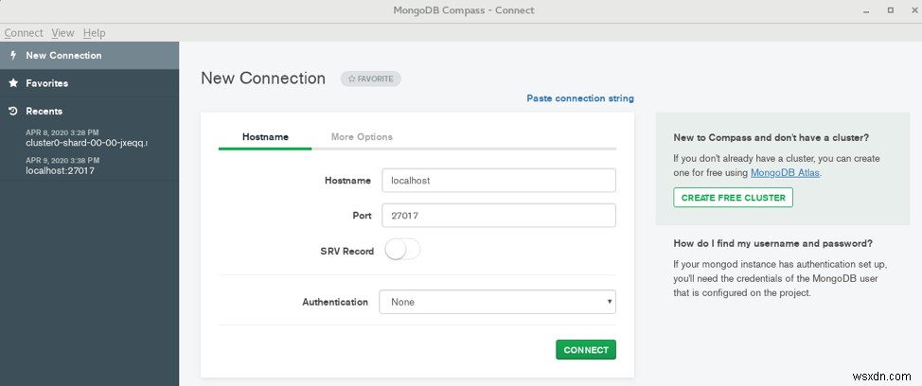Toggle the SRV Record switch

point(402,251)
